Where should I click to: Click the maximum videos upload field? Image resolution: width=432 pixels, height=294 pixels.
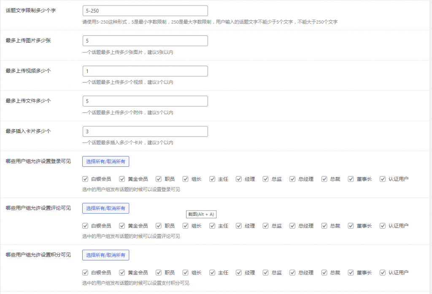coord(145,71)
